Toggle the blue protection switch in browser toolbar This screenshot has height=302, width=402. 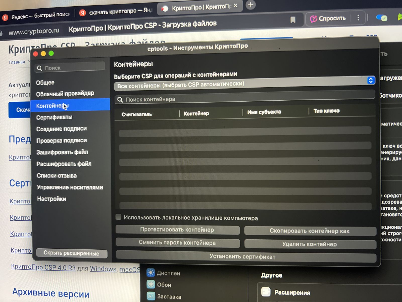382,18
